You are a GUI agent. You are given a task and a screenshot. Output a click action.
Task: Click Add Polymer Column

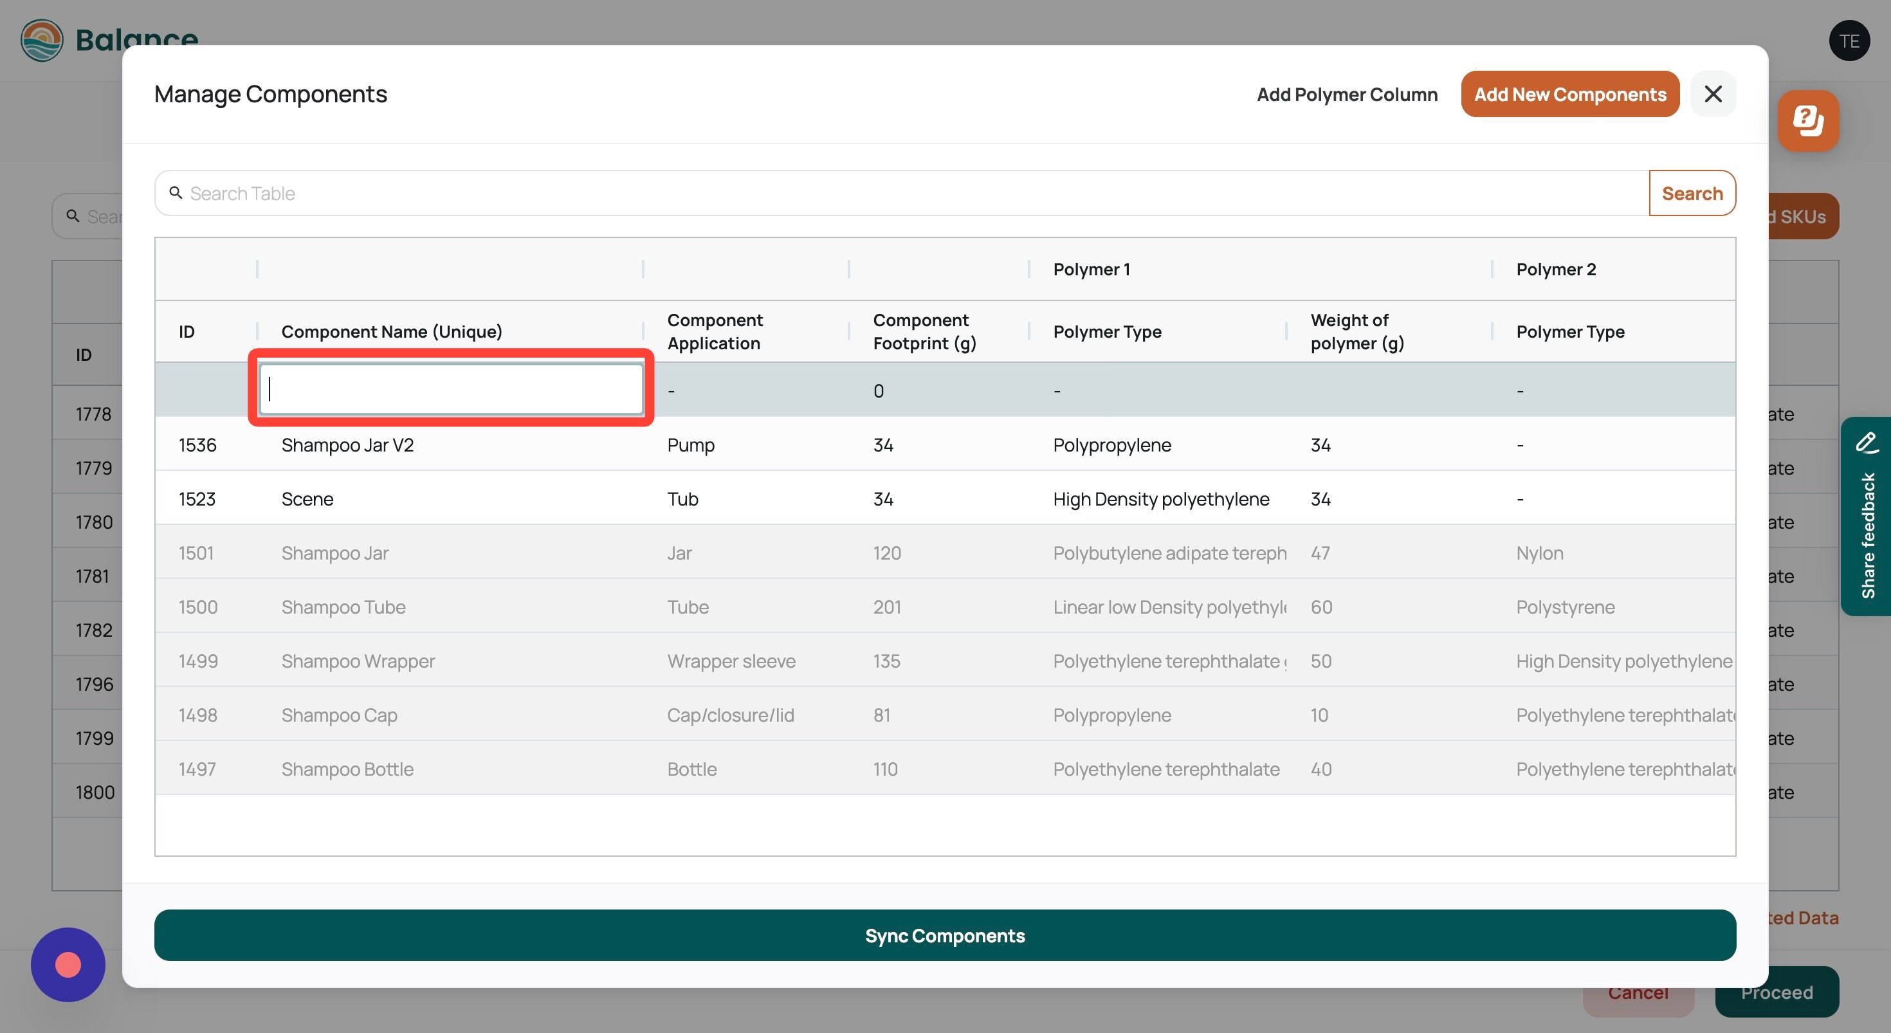click(x=1347, y=94)
